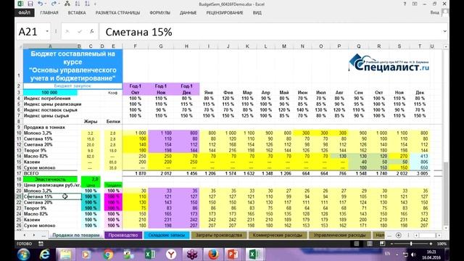464x261 pixels.
Task: Switch to Page Break Preview
Action: [382, 244]
